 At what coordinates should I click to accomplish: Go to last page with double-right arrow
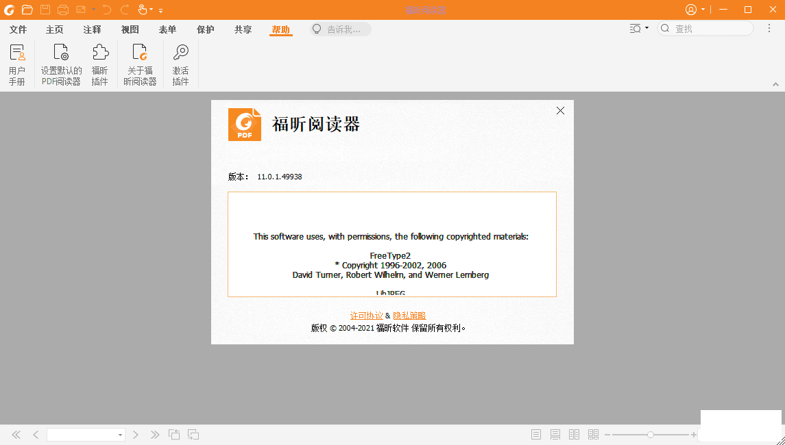pos(155,435)
